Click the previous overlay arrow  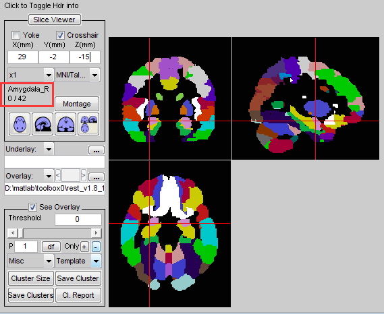[58, 175]
